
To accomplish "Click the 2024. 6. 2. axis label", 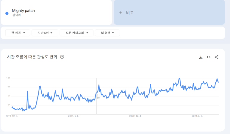I will point(197,116).
